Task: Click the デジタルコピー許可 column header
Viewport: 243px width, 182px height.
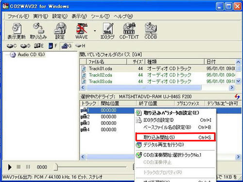Action: click(223, 103)
